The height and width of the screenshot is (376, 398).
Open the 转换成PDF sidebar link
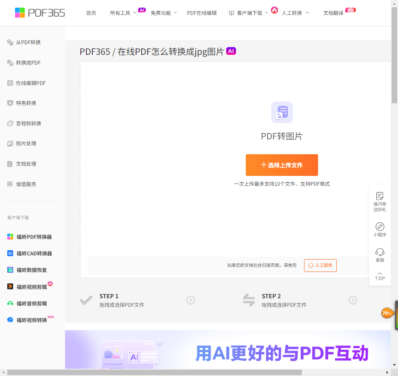(28, 62)
